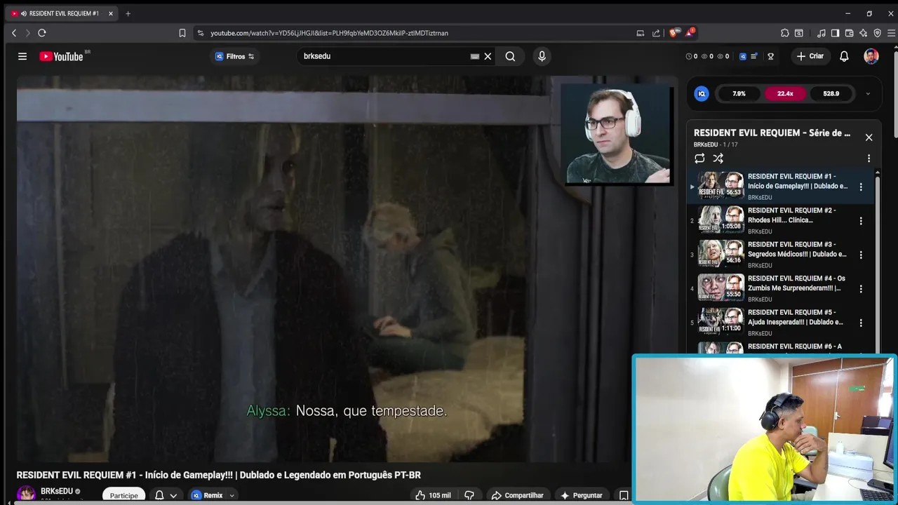Click the Criar button
898x505 pixels.
pos(810,56)
